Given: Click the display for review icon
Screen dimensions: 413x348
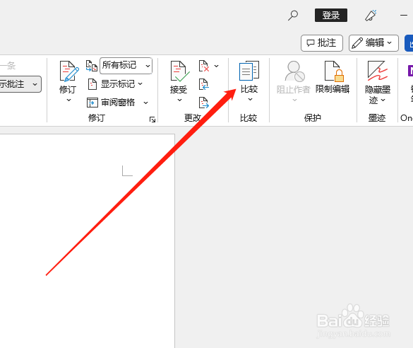Looking at the screenshot, I should (x=92, y=66).
